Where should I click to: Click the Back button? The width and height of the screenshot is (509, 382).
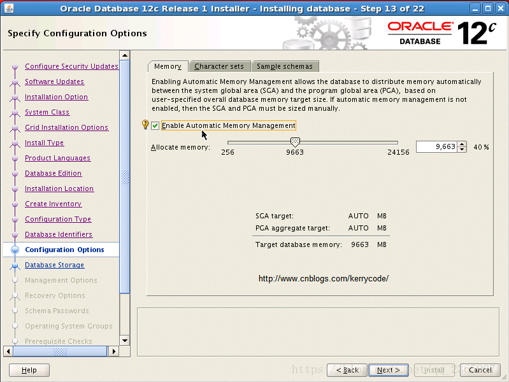click(x=347, y=370)
